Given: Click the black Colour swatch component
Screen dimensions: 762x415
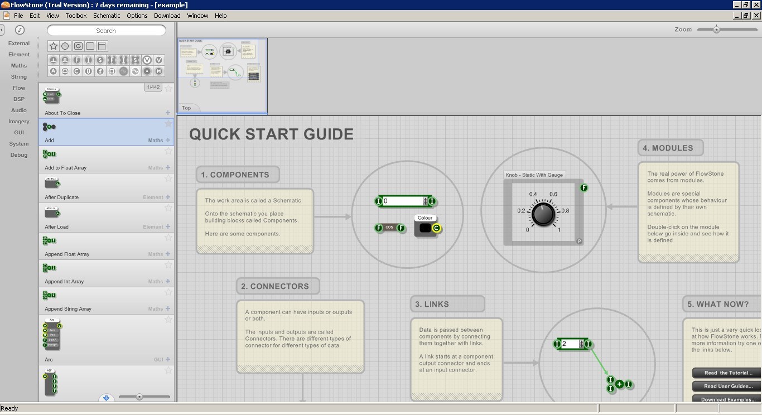Looking at the screenshot, I should [426, 228].
